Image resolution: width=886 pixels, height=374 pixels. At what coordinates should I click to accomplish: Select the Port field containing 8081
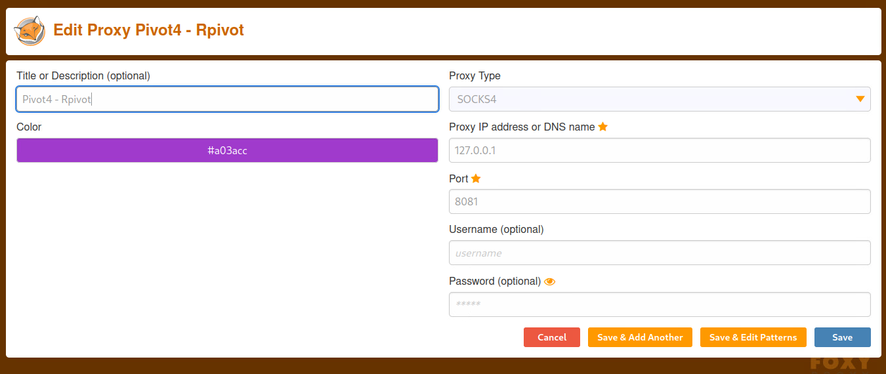click(x=660, y=201)
